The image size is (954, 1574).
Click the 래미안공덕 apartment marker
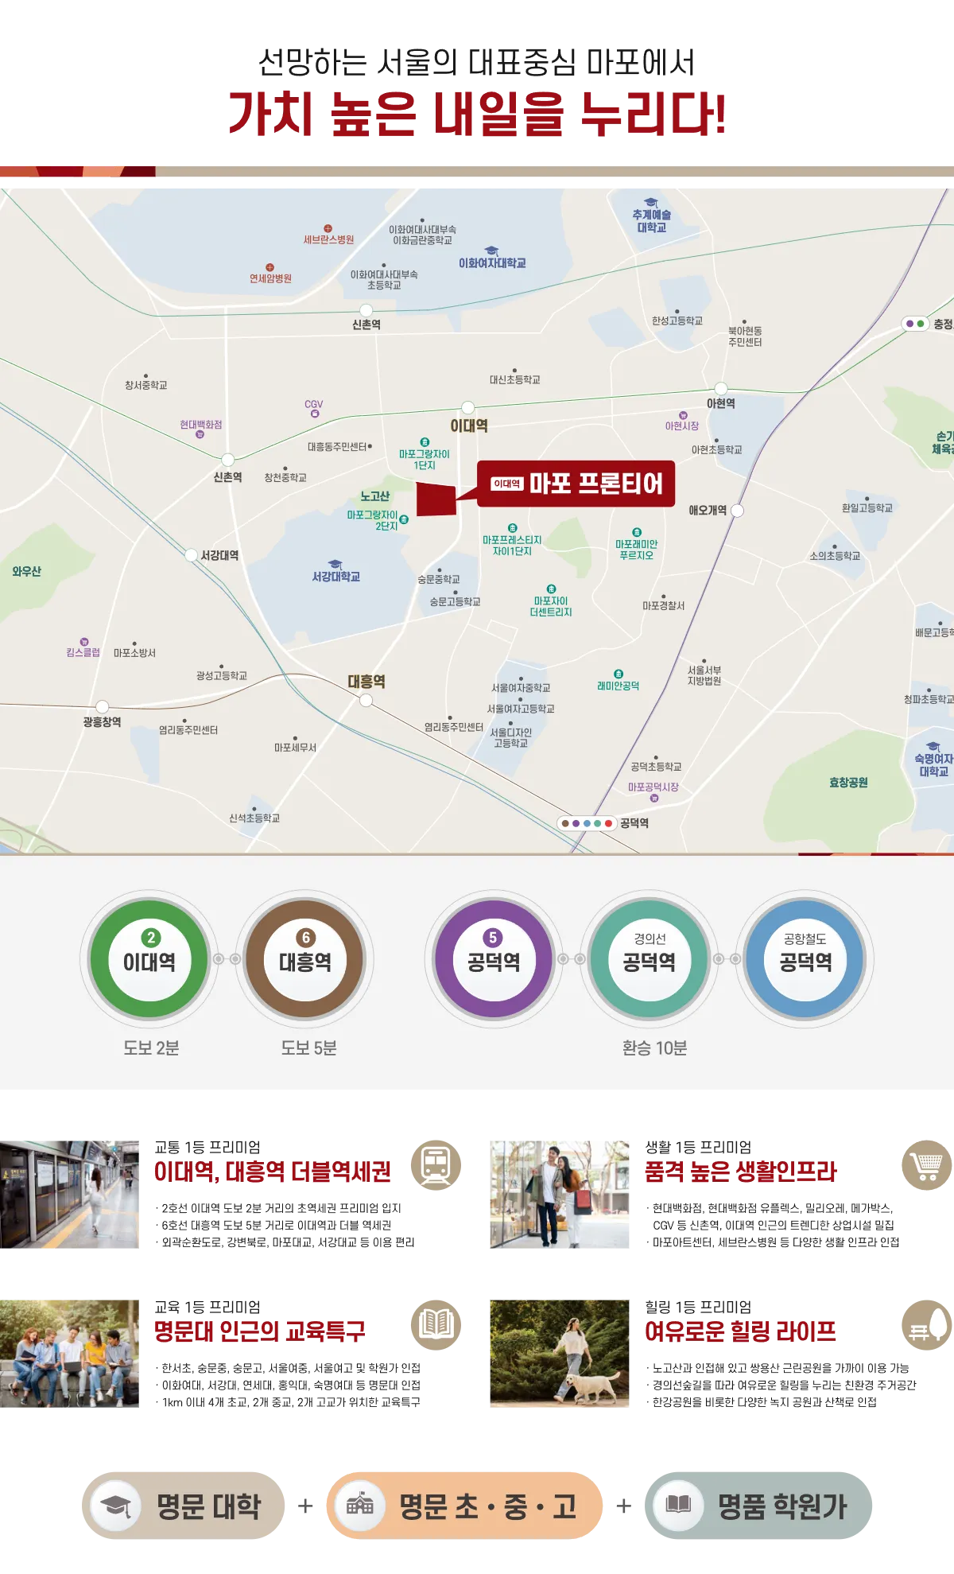(619, 674)
